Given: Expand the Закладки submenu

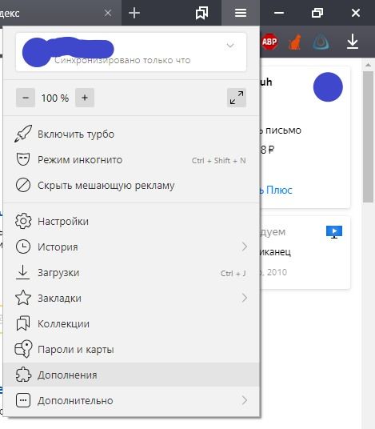Looking at the screenshot, I should click(x=131, y=298).
